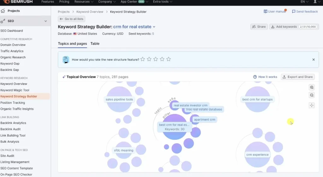Open SEO Content Template in sidebar

pyautogui.click(x=16, y=168)
